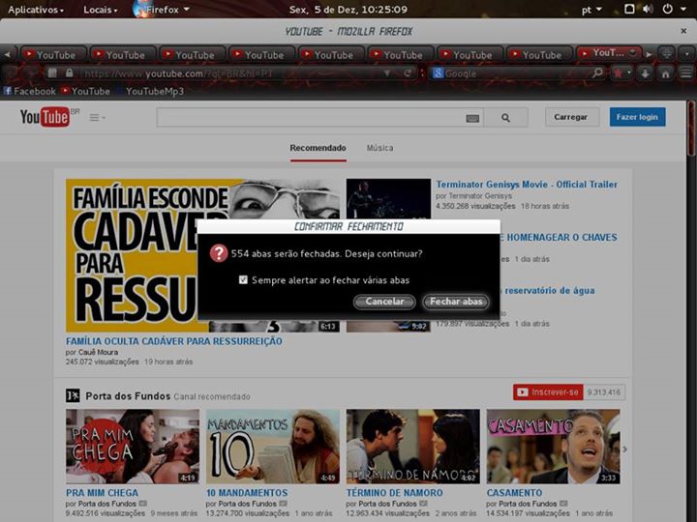697x522 pixels.
Task: Open the Firefox hamburger menu
Action: tap(686, 72)
